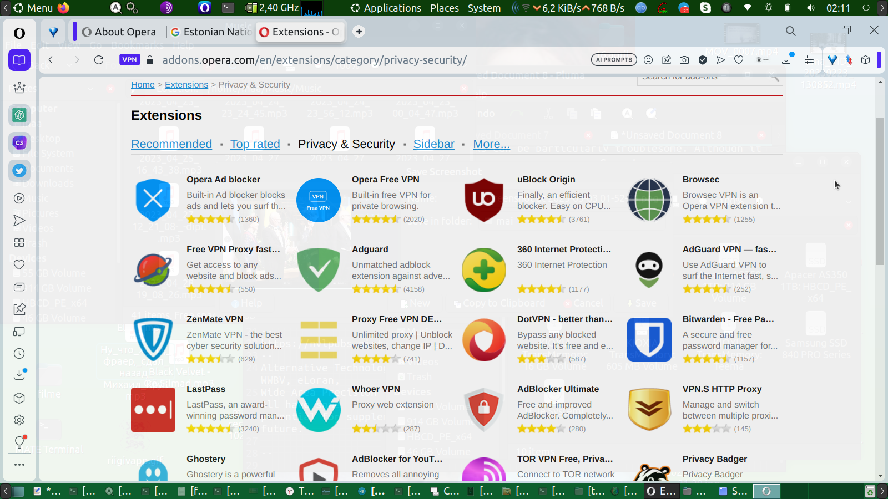This screenshot has width=888, height=499.
Task: Open toolbar downloads arrow icon
Action: 786,60
